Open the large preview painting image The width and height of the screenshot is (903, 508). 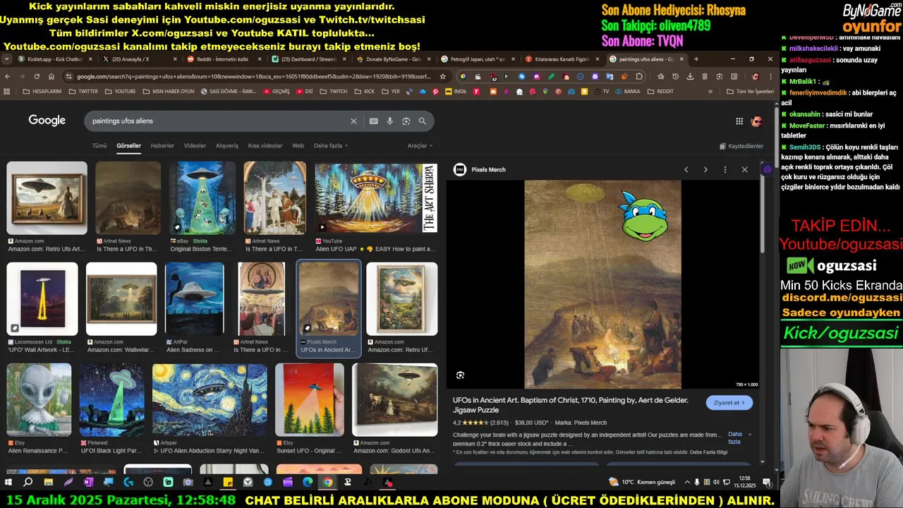pos(602,284)
